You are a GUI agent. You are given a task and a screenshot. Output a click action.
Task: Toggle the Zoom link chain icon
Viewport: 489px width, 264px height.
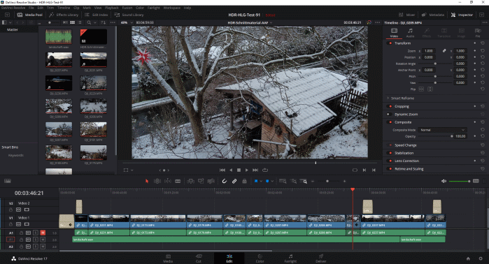pyautogui.click(x=444, y=51)
